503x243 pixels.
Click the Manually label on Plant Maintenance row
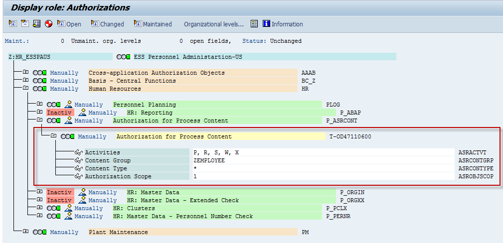(64, 232)
